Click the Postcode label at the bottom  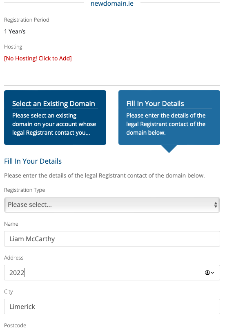(x=15, y=325)
